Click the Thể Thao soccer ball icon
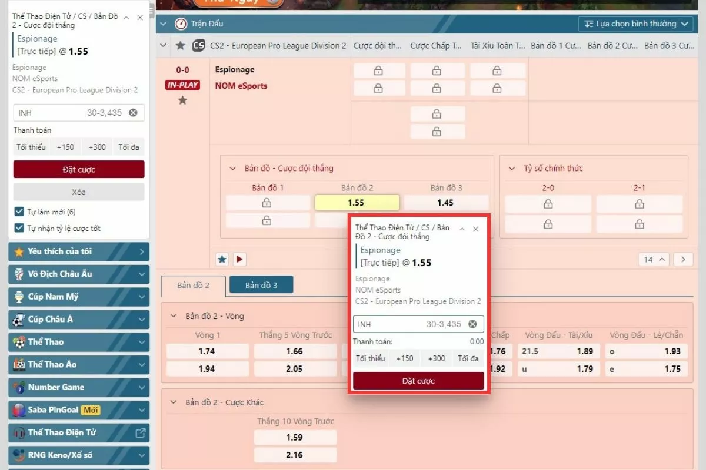 pyautogui.click(x=19, y=342)
